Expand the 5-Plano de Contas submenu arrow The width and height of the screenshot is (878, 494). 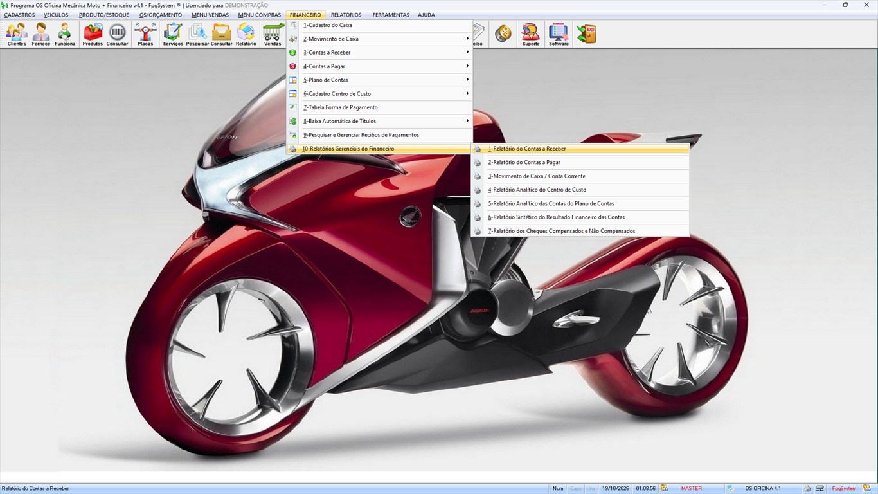[x=467, y=80]
